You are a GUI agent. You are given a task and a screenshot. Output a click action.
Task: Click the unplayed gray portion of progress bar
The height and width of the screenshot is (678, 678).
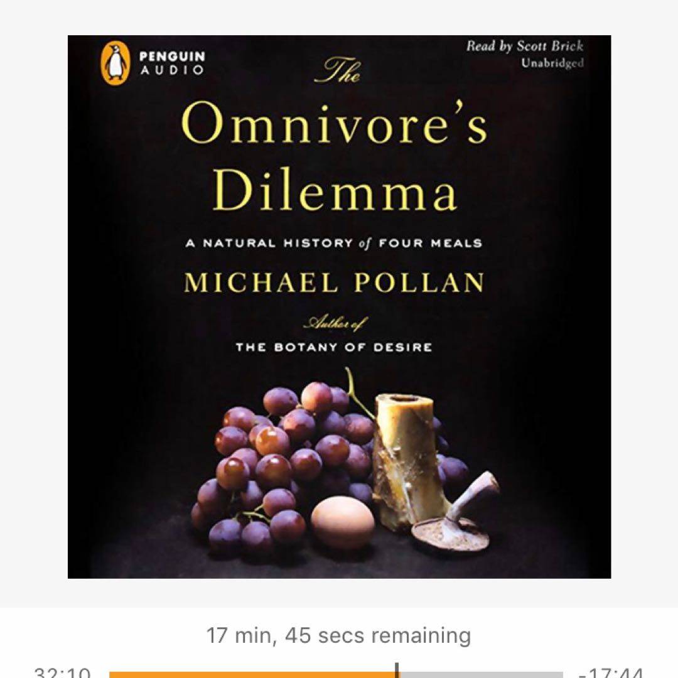tap(481, 674)
